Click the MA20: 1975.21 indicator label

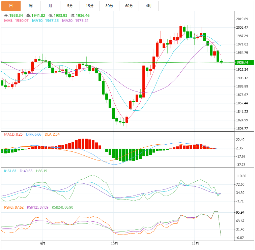click(75, 21)
